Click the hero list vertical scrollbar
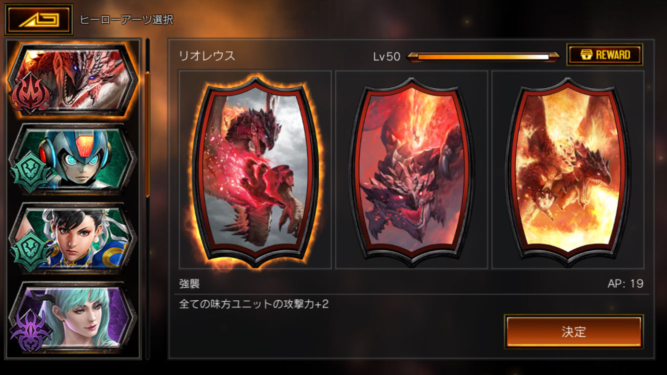Viewport: 667px width, 375px height. 147,135
